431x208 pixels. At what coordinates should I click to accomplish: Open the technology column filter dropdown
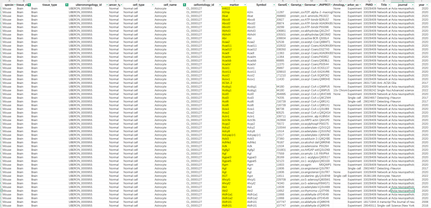(x=345, y=5)
